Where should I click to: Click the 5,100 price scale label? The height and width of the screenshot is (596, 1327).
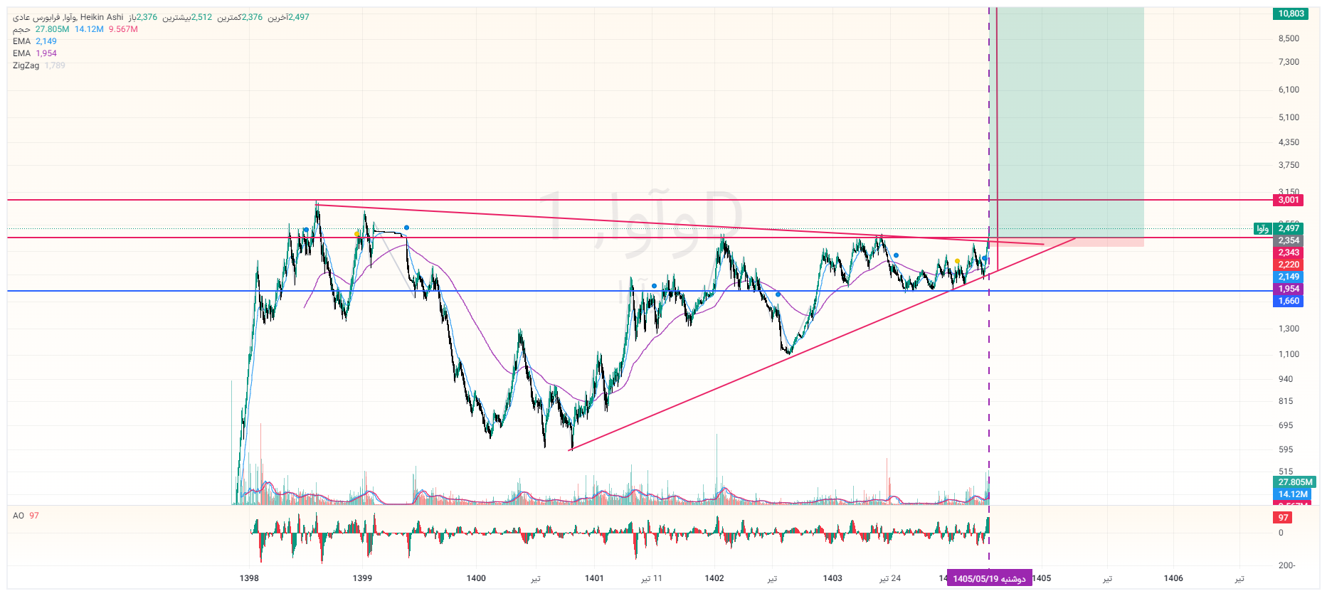click(x=1289, y=117)
